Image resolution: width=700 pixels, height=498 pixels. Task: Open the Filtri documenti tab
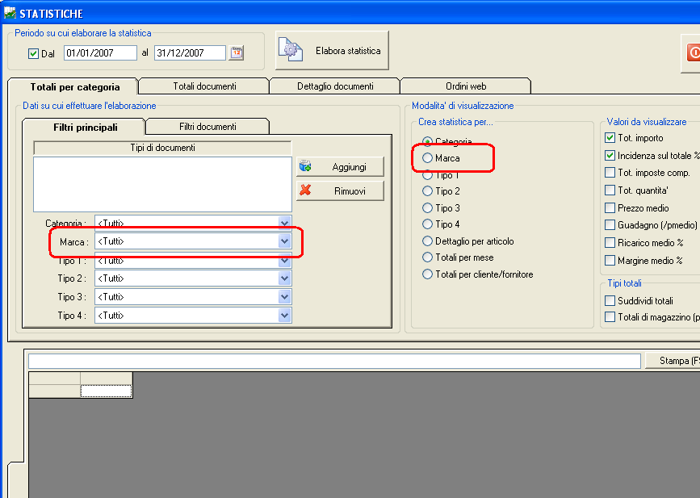point(207,127)
